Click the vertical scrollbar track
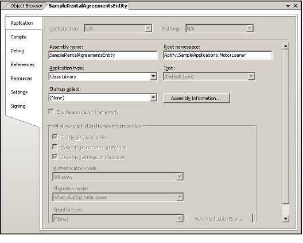303x243 pixels. point(285,126)
